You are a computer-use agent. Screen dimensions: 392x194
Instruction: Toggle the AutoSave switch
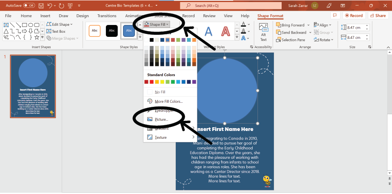click(29, 5)
